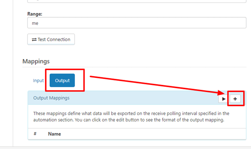Click the Mappings section heading

[36, 61]
